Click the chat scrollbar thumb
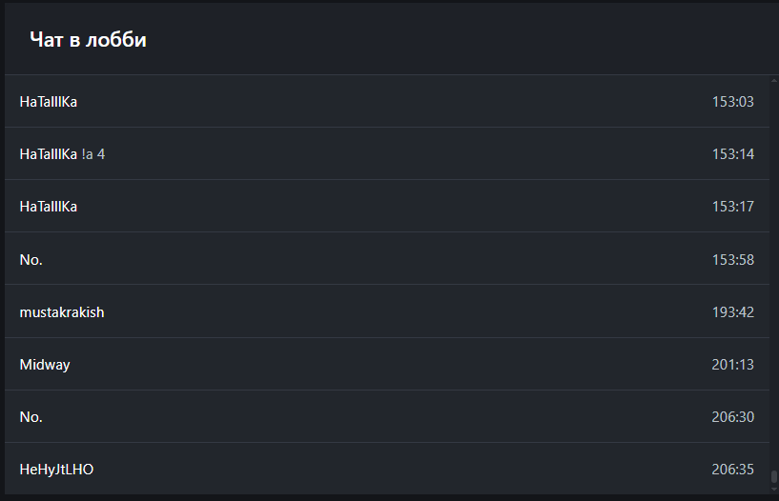The height and width of the screenshot is (501, 779). (x=774, y=476)
